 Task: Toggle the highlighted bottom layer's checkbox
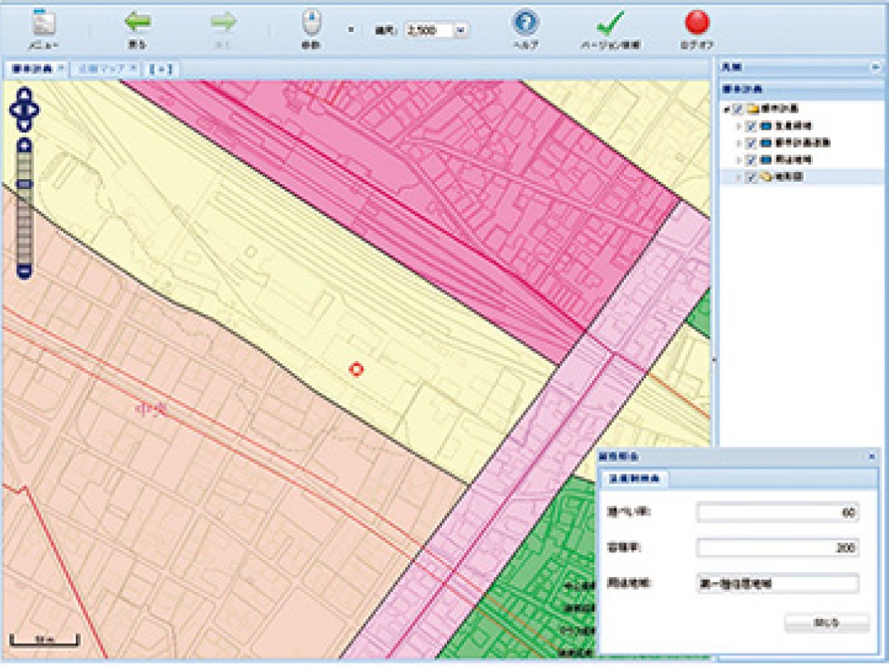pos(751,176)
